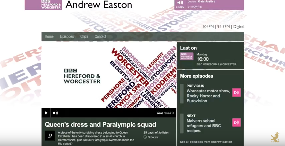Click the clock icon next to 3 hours
The height and width of the screenshot is (146, 285).
coord(145,137)
